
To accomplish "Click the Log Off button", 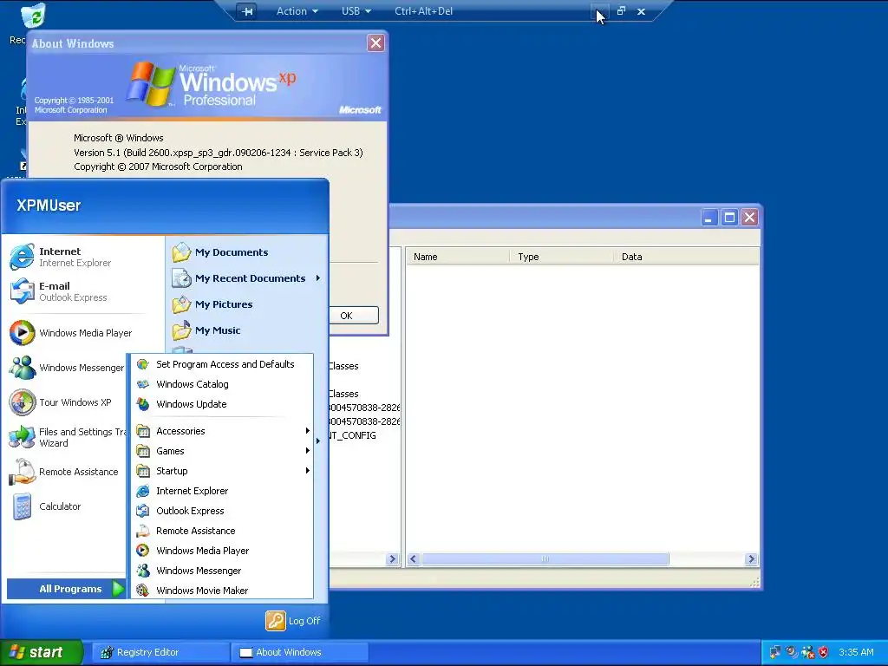I will [293, 621].
